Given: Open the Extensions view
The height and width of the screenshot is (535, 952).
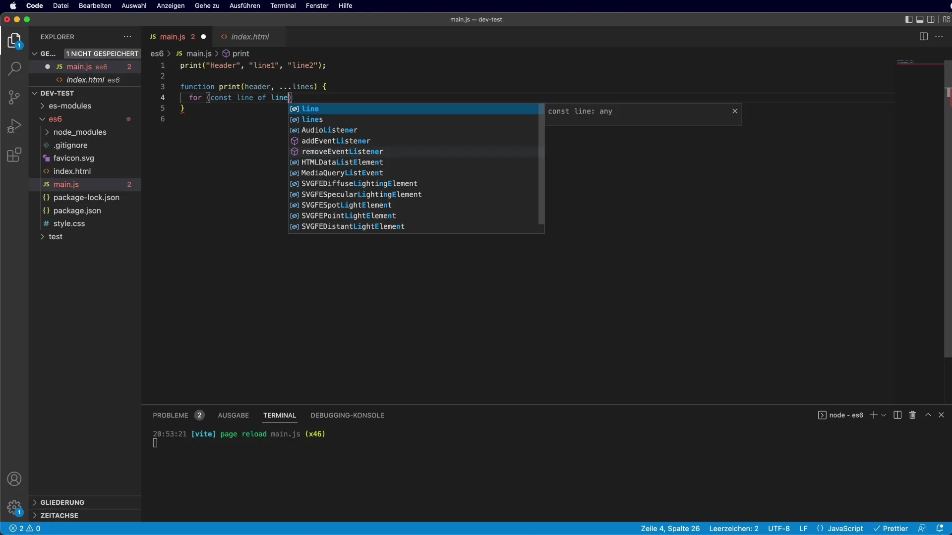Looking at the screenshot, I should pos(14,155).
